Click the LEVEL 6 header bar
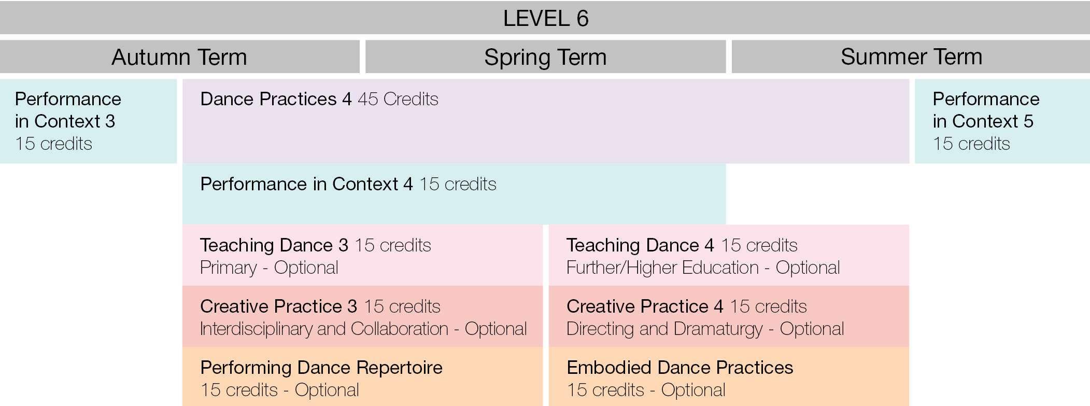Viewport: 1090px width, 406px height. click(545, 19)
